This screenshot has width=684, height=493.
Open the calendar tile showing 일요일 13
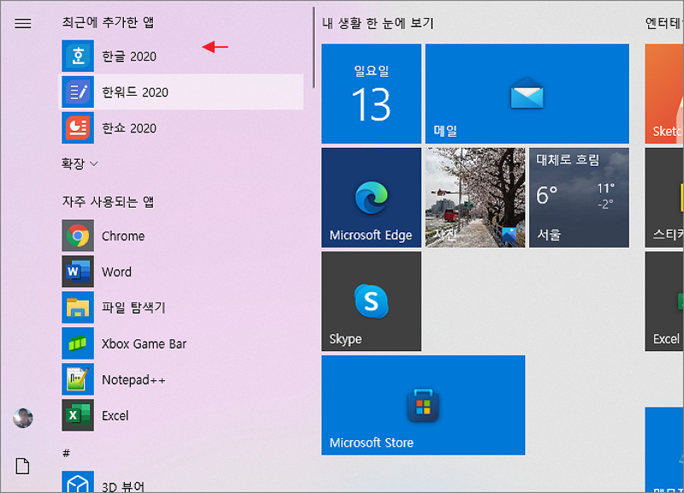pyautogui.click(x=371, y=93)
